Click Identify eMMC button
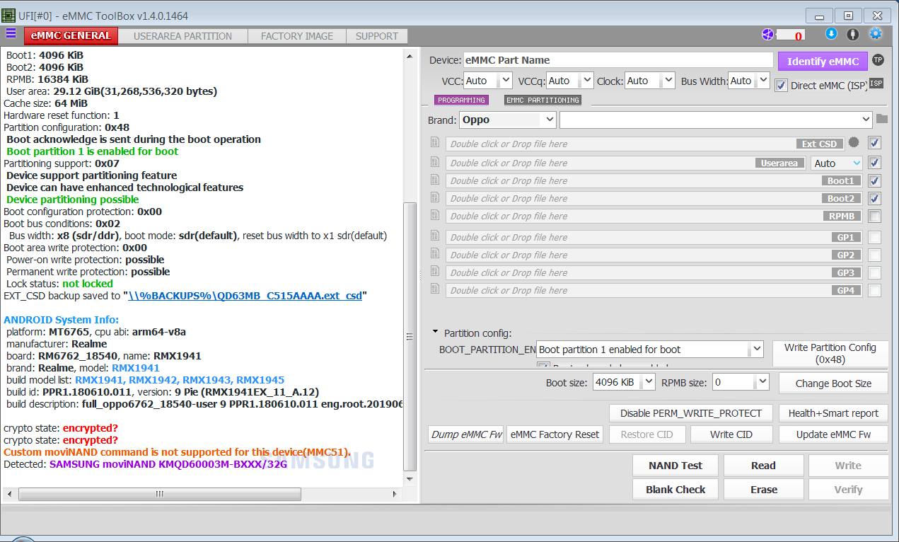 pos(823,61)
